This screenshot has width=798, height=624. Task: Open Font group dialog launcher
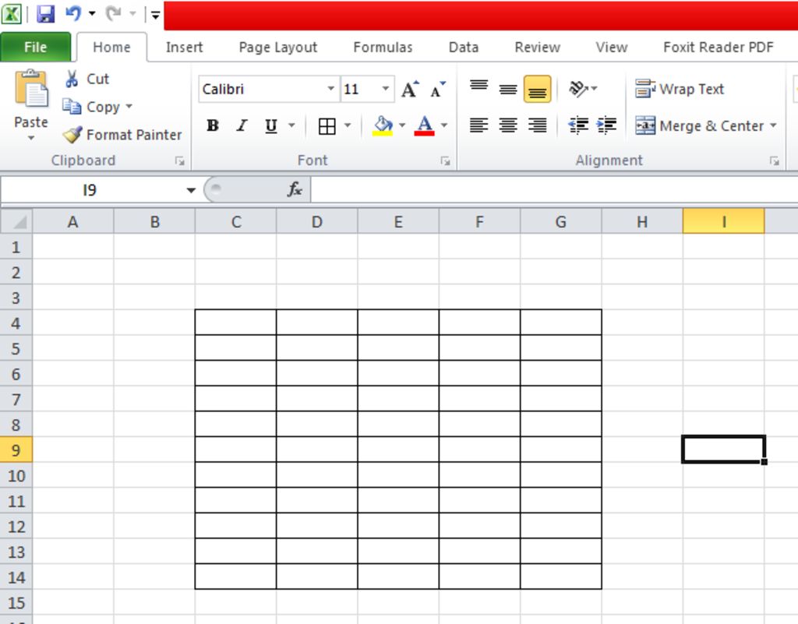click(x=445, y=161)
